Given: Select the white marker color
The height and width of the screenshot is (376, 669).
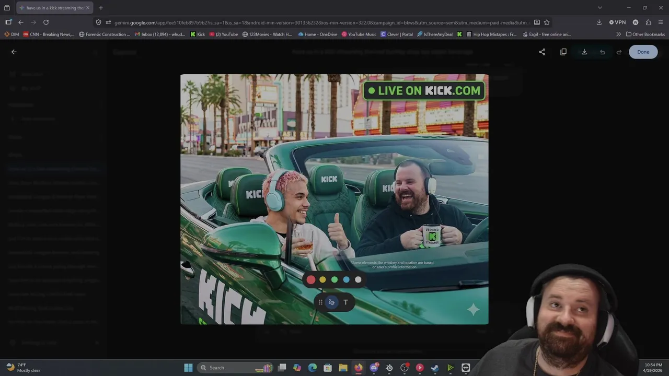Looking at the screenshot, I should (358, 280).
